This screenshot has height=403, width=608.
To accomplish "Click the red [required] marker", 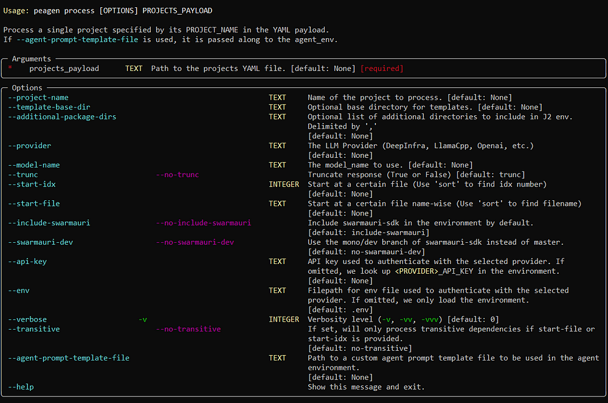I will pyautogui.click(x=382, y=69).
